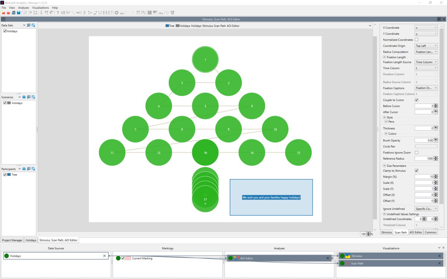The height and width of the screenshot is (279, 447).
Task: Click the table grid icon in the toolbar
Action: click(138, 13)
